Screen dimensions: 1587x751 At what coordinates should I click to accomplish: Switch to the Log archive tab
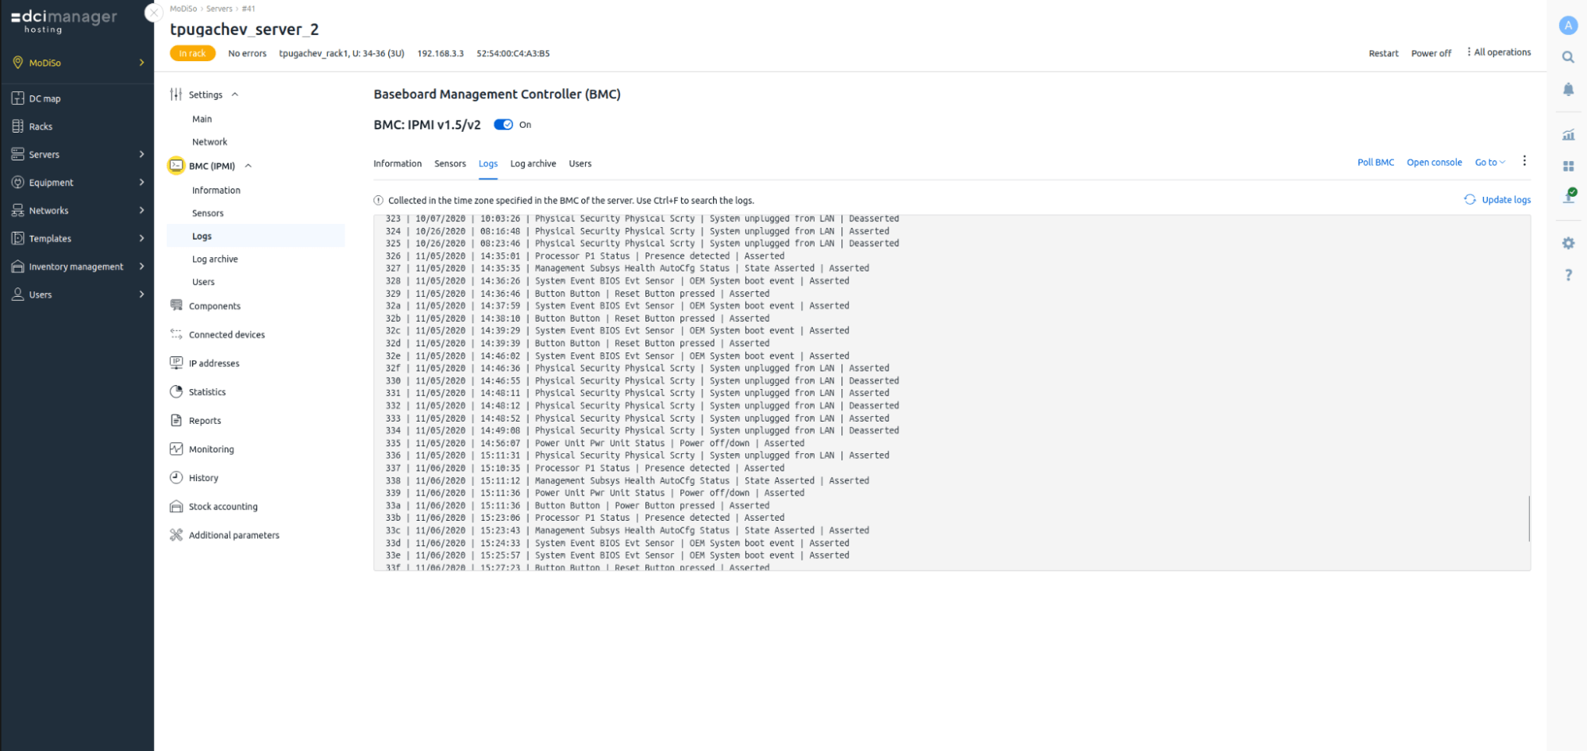pos(533,164)
